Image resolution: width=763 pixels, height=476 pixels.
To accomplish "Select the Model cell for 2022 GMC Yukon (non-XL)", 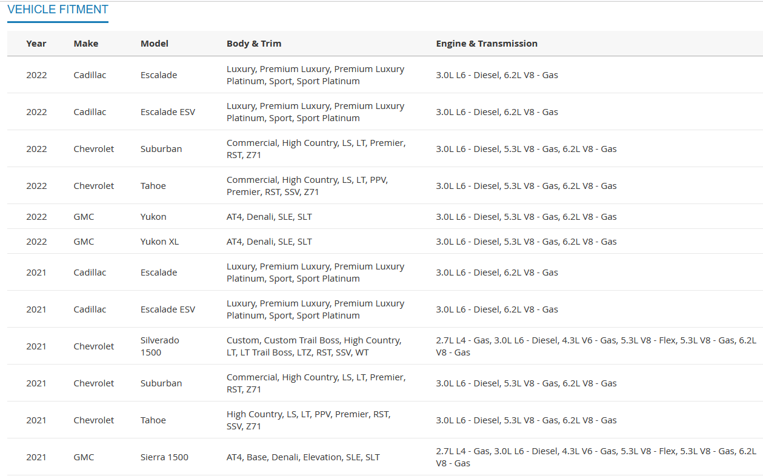I will coord(153,217).
